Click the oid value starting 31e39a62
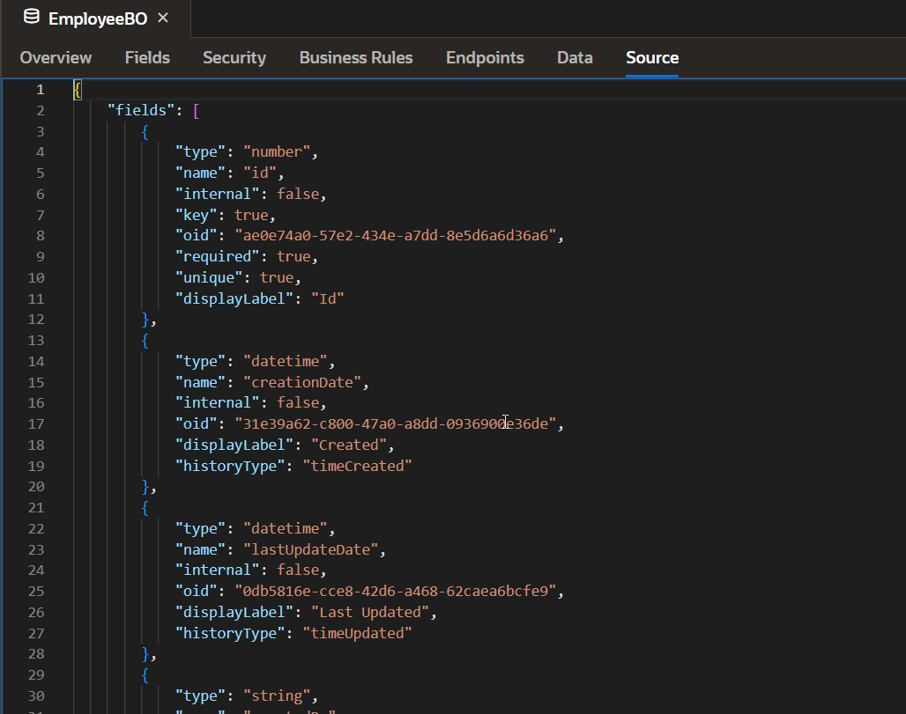Image resolution: width=906 pixels, height=714 pixels. pos(395,423)
